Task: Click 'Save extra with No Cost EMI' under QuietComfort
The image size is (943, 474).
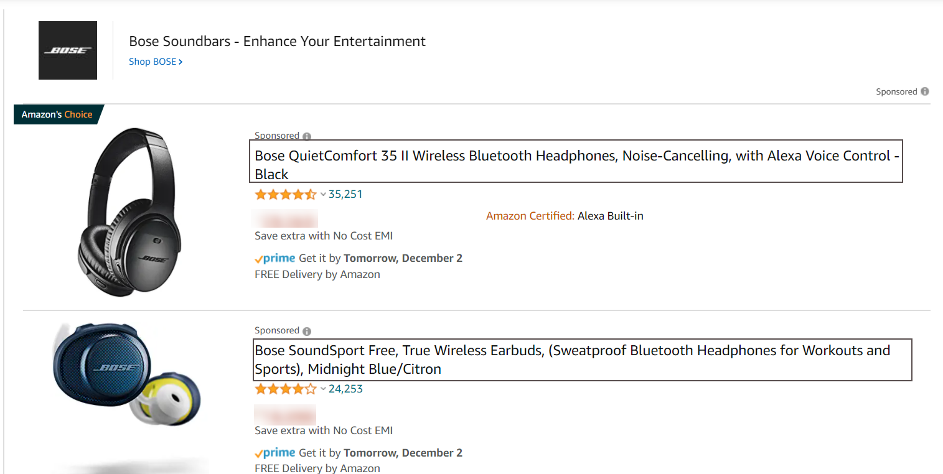Action: point(324,236)
